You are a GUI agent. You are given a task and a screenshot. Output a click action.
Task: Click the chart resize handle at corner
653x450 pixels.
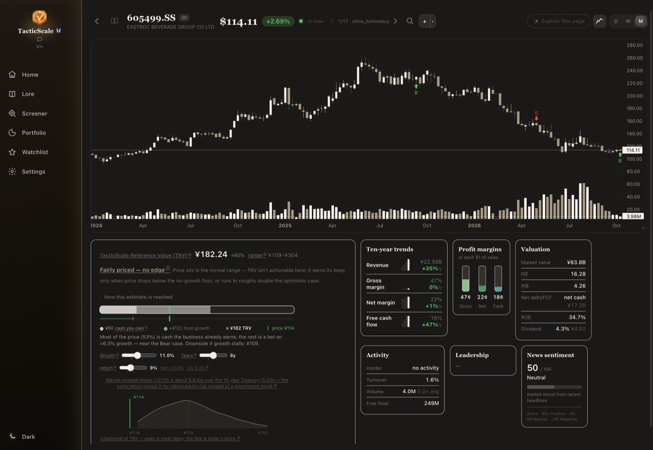coord(643,228)
